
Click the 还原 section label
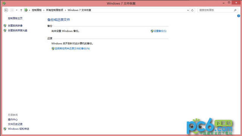coord(50,39)
